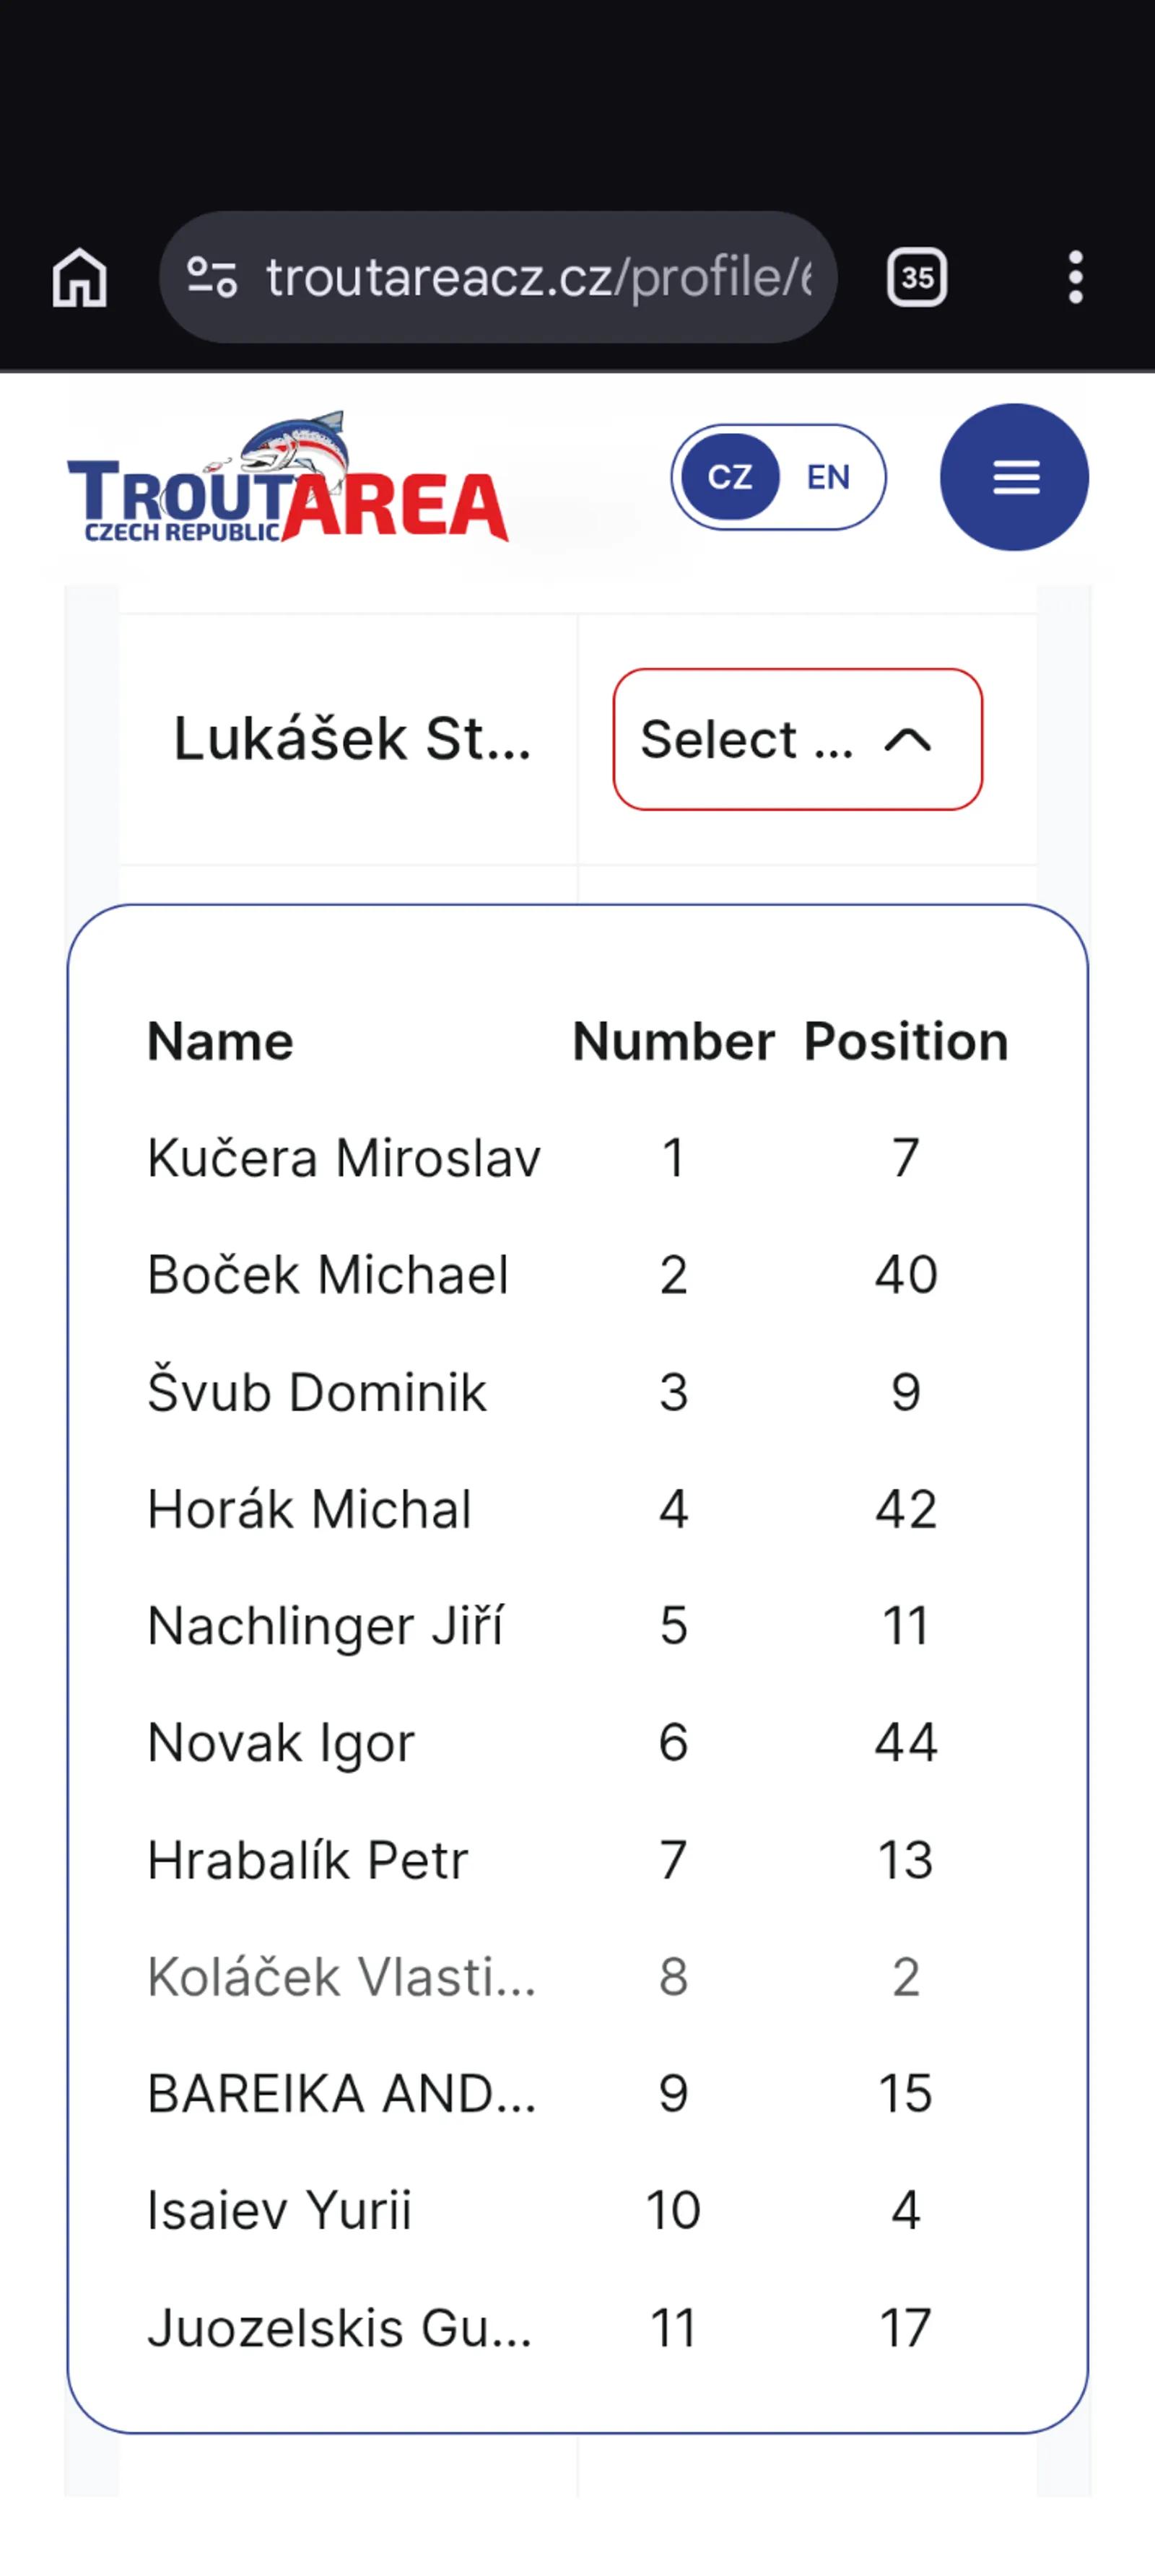Tap the browser home icon

click(x=79, y=277)
